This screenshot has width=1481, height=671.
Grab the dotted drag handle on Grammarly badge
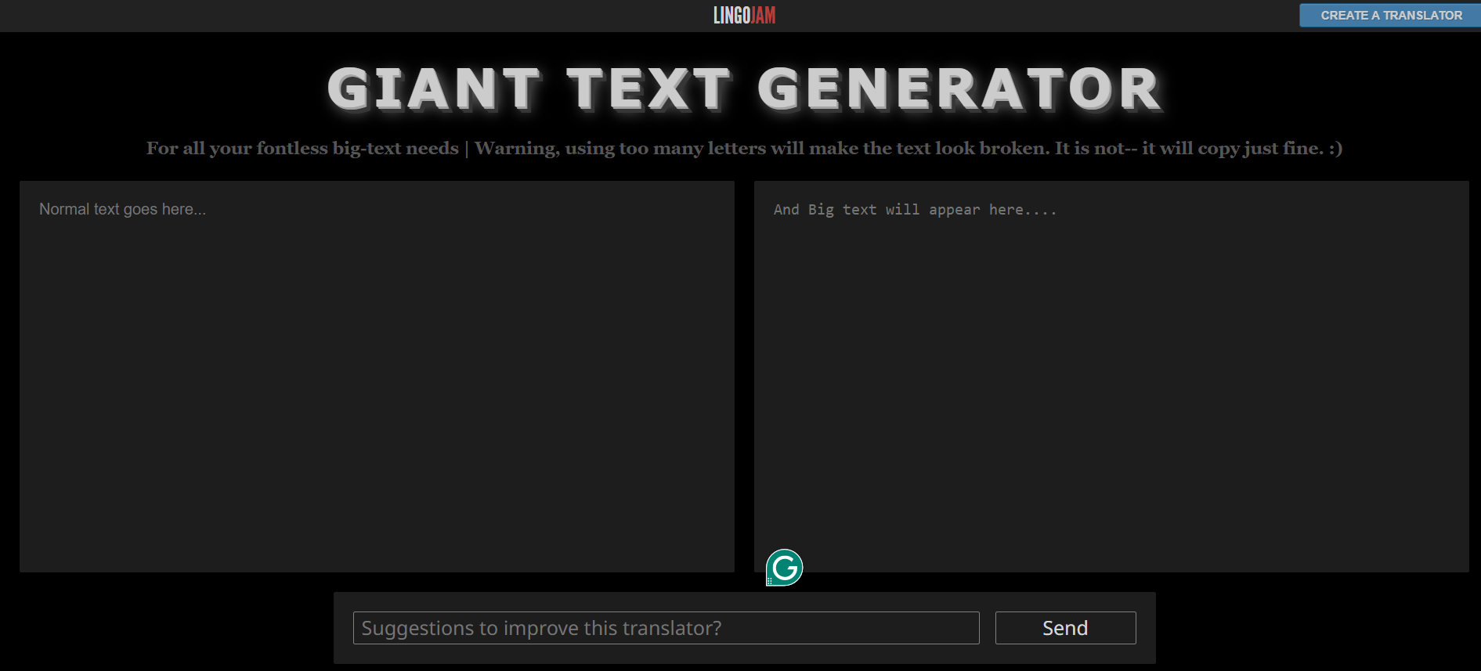770,581
